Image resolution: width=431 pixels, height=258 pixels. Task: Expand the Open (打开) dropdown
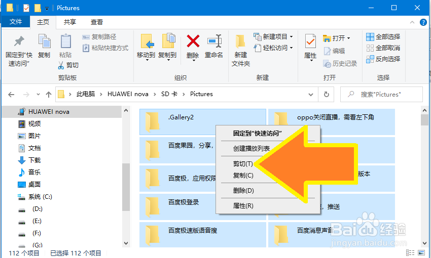pos(337,38)
